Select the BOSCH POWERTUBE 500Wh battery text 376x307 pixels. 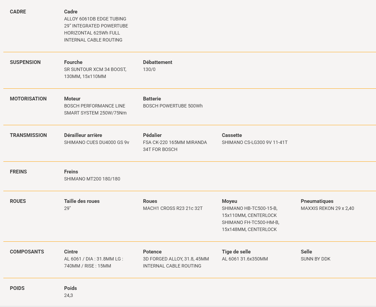coord(173,106)
